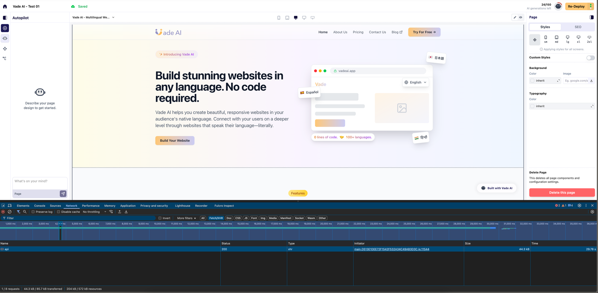Toggle the CSS request filter
The image size is (598, 293).
point(238,218)
